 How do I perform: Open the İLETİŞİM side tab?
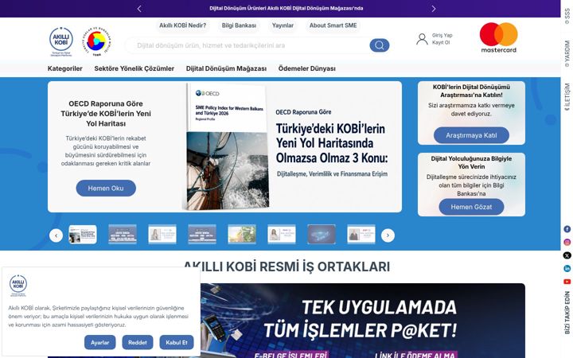pos(567,97)
